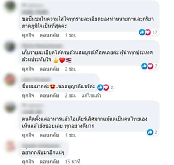Reply to the ผู้นำทุกประเทศ comment
Viewport: 174px width, 165px height.
(x=49, y=69)
